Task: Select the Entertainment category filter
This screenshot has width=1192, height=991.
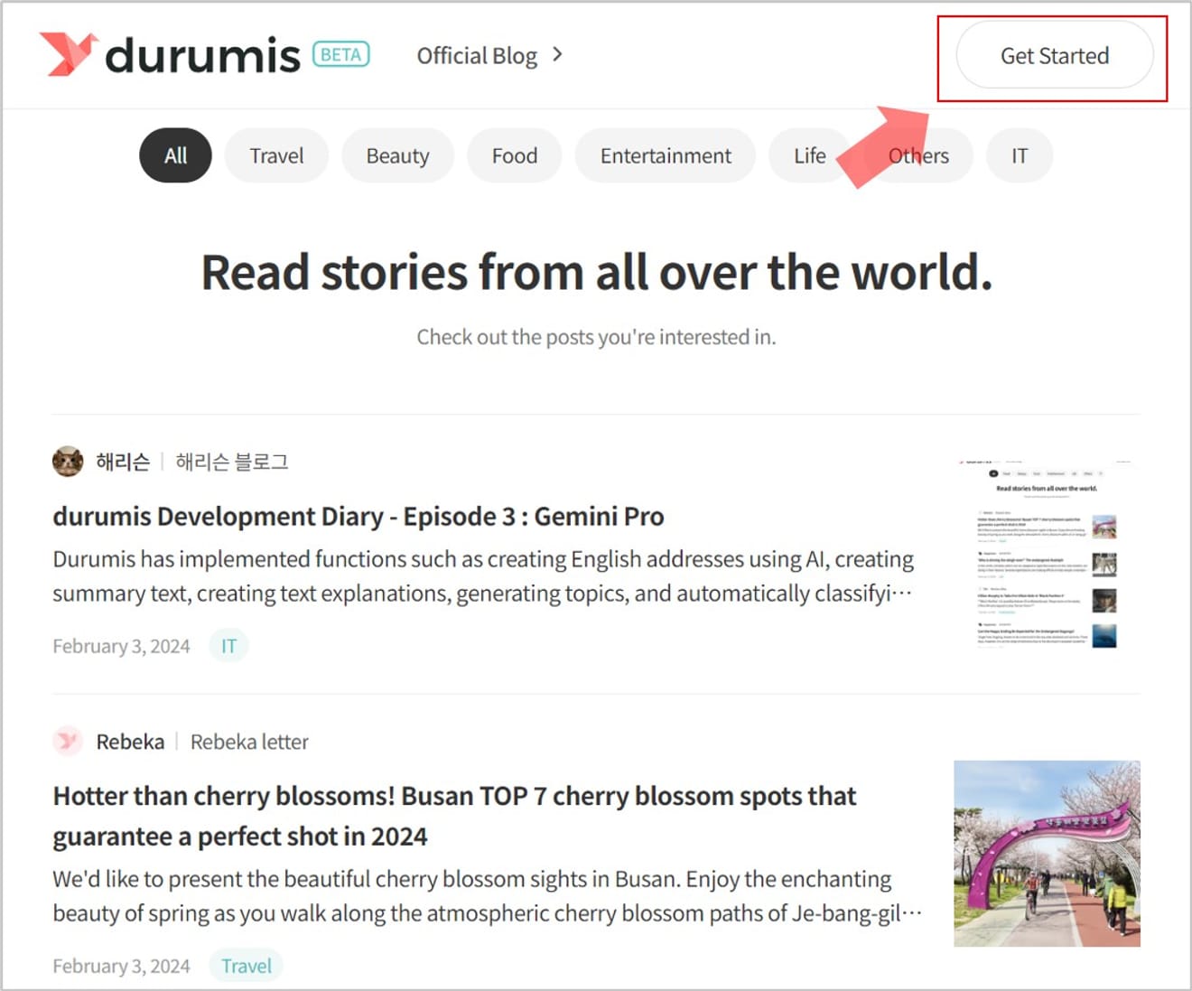Action: 666,155
